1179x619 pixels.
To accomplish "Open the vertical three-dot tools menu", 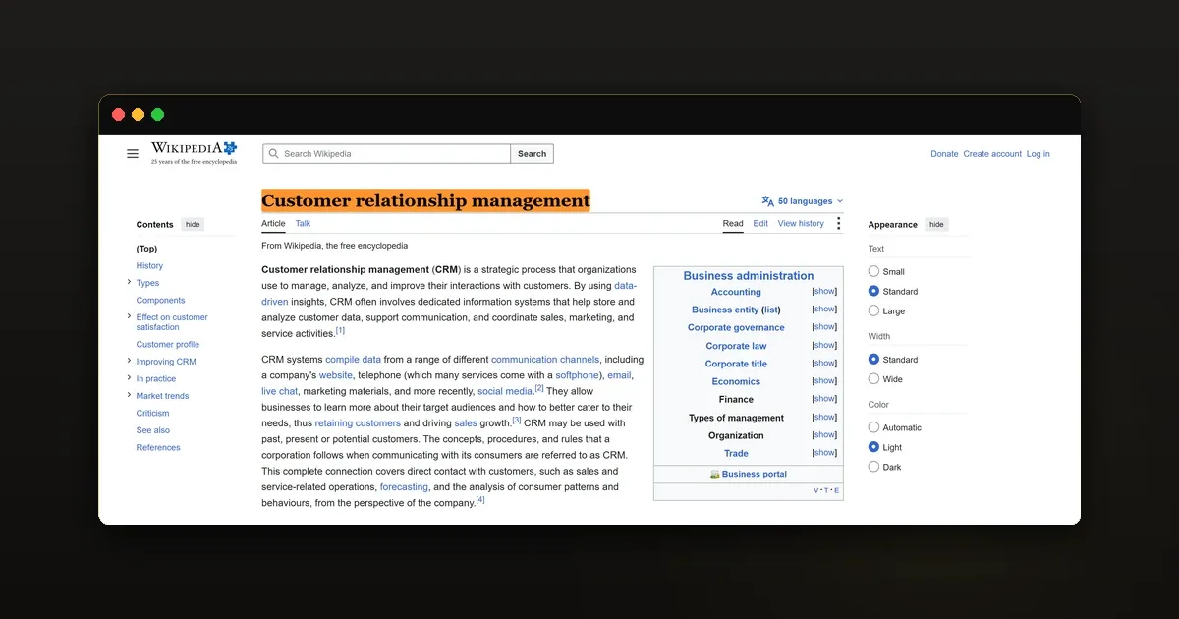I will [x=838, y=224].
